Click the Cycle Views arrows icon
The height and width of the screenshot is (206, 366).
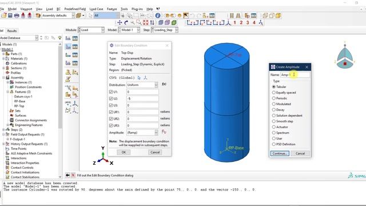(152, 22)
